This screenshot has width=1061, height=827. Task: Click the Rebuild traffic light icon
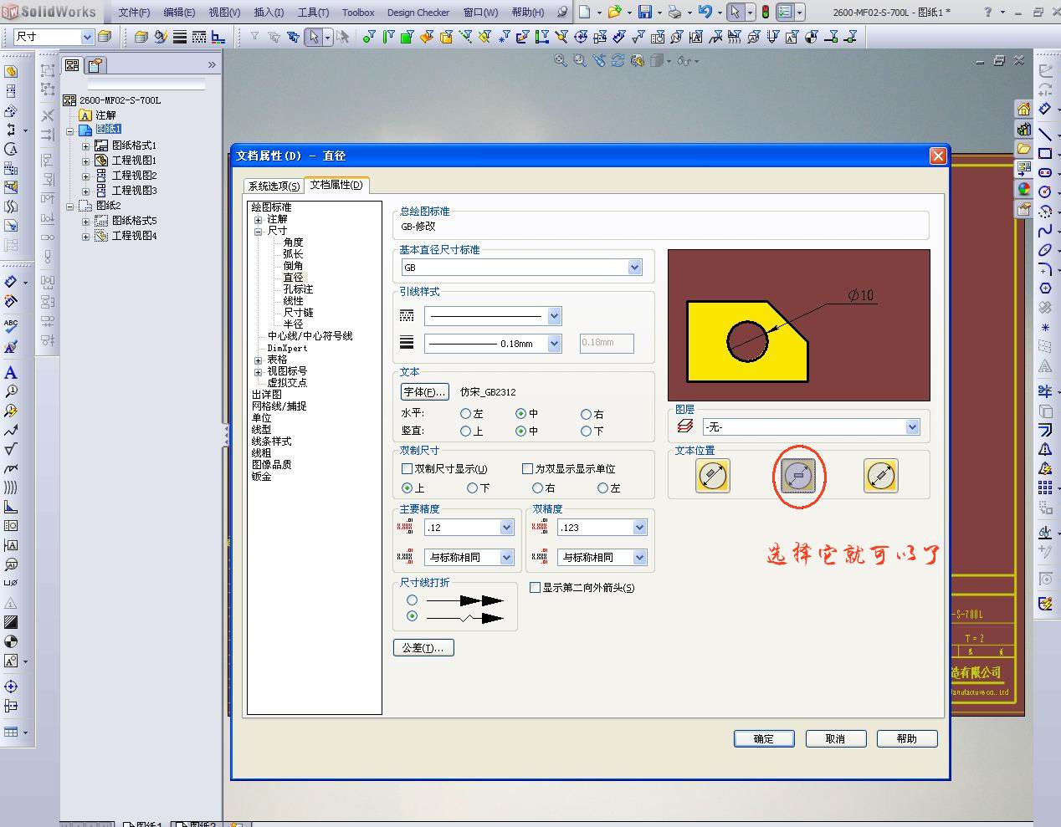point(765,12)
